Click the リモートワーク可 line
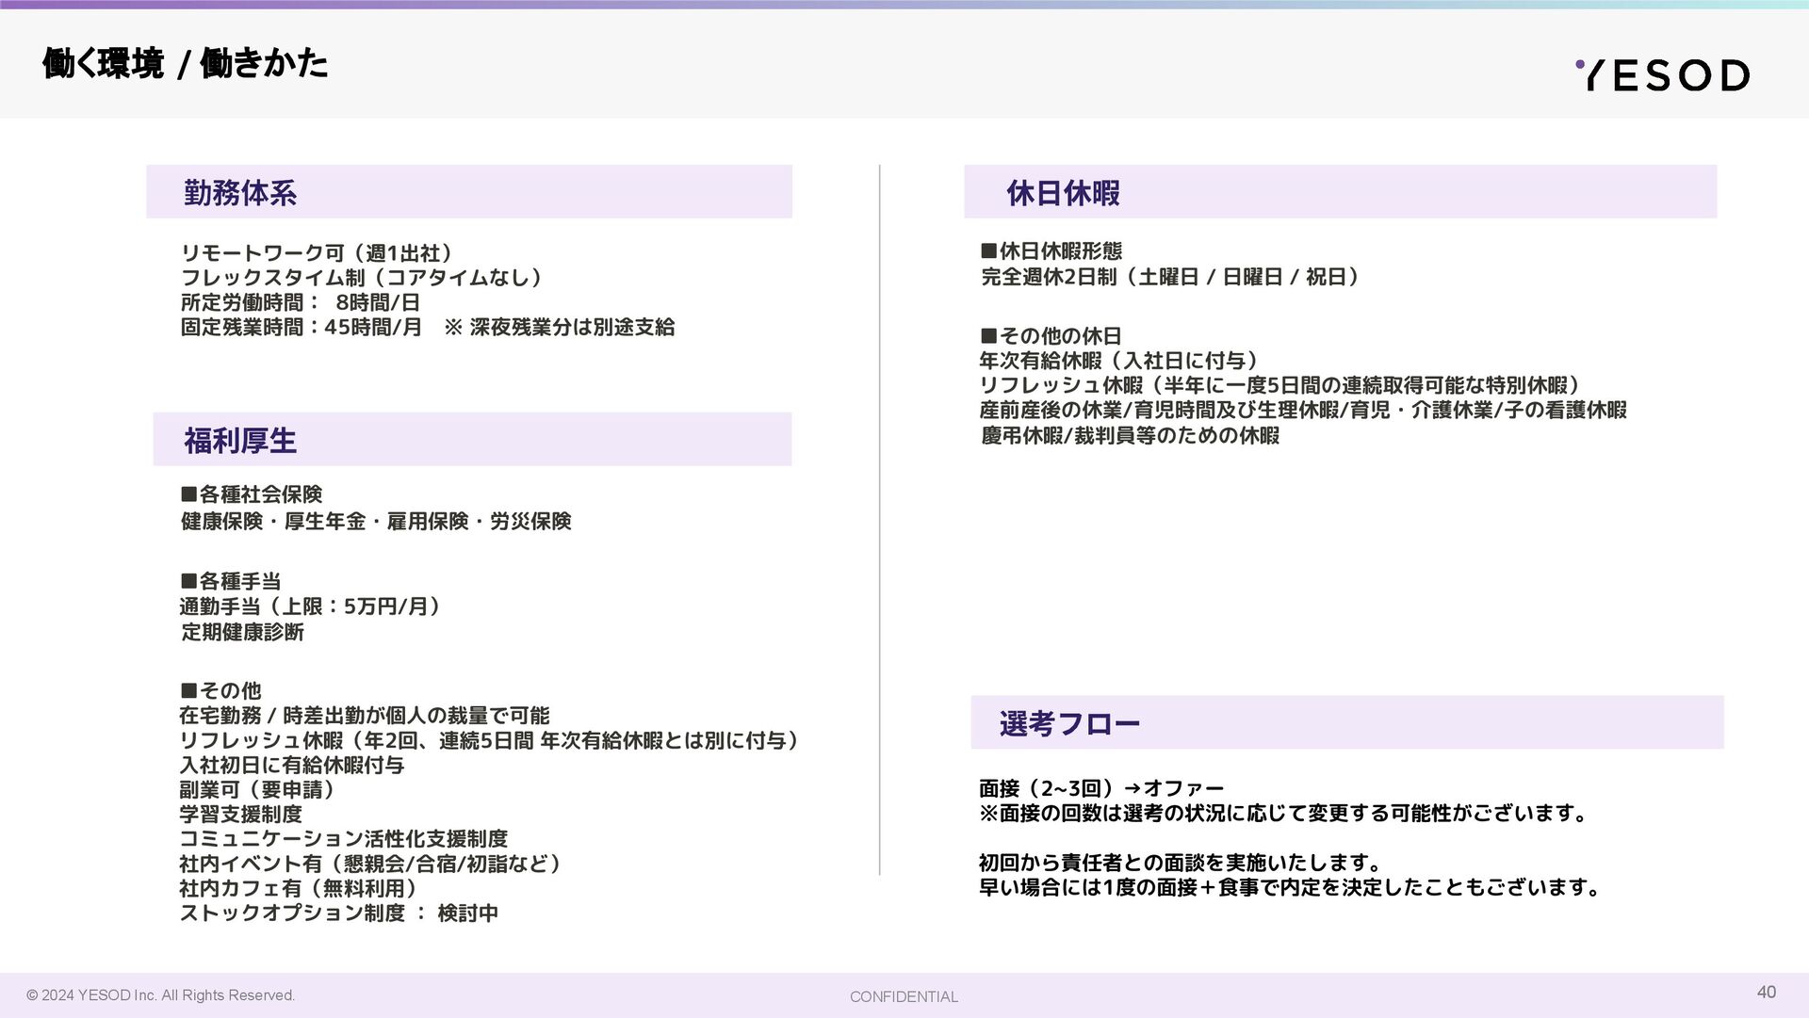The height and width of the screenshot is (1018, 1809). coord(318,253)
